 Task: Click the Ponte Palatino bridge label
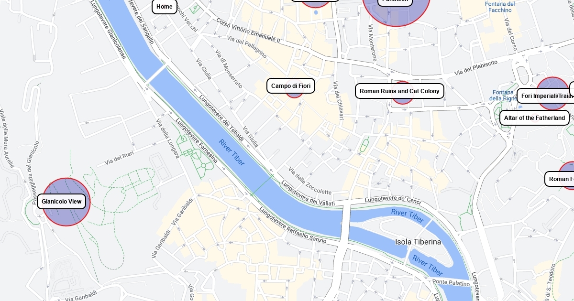(x=451, y=283)
